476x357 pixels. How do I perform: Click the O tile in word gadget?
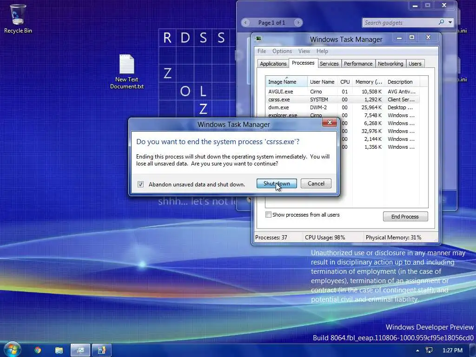[x=185, y=91]
